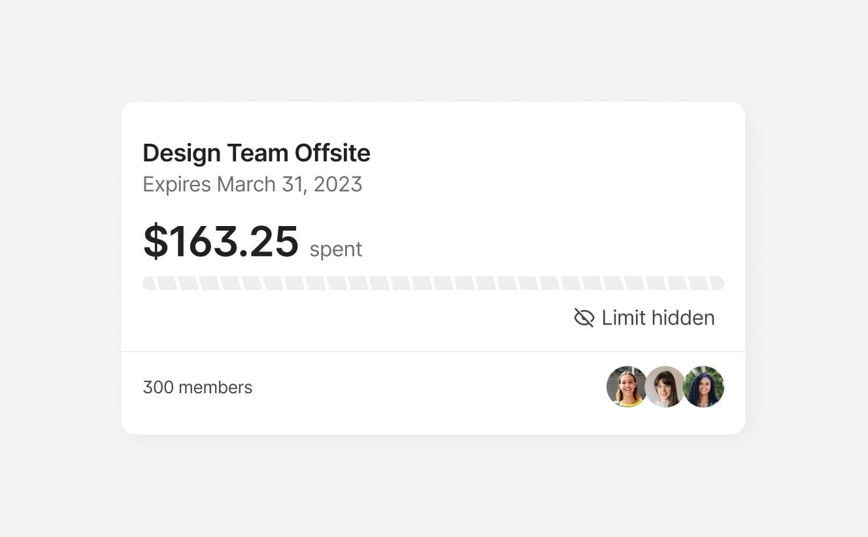Click the crossed-out eye icon
This screenshot has height=537, width=868.
point(584,318)
